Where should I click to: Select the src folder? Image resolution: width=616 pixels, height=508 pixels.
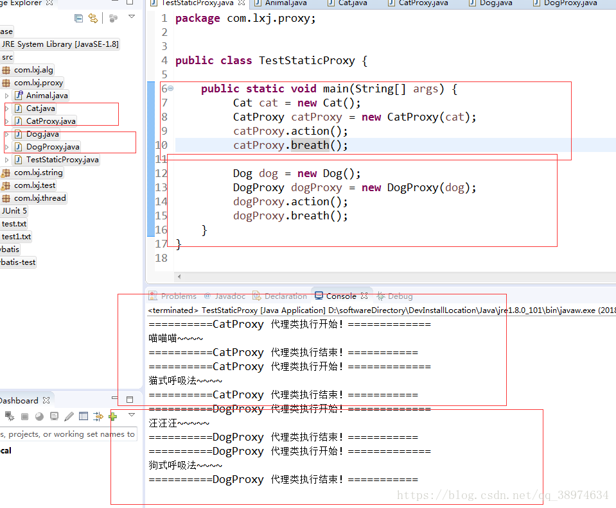[x=7, y=57]
